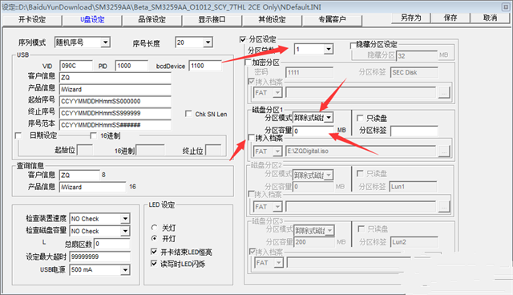Enable the 日期设定 checkbox

(18, 135)
